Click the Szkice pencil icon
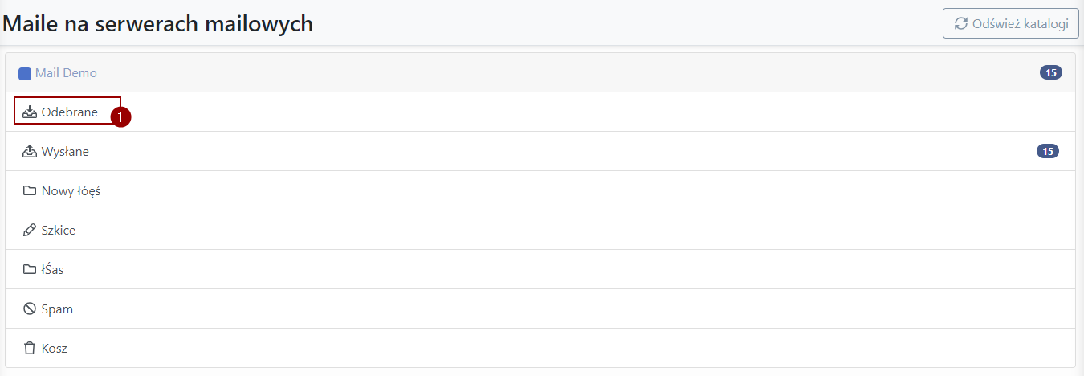 point(30,230)
